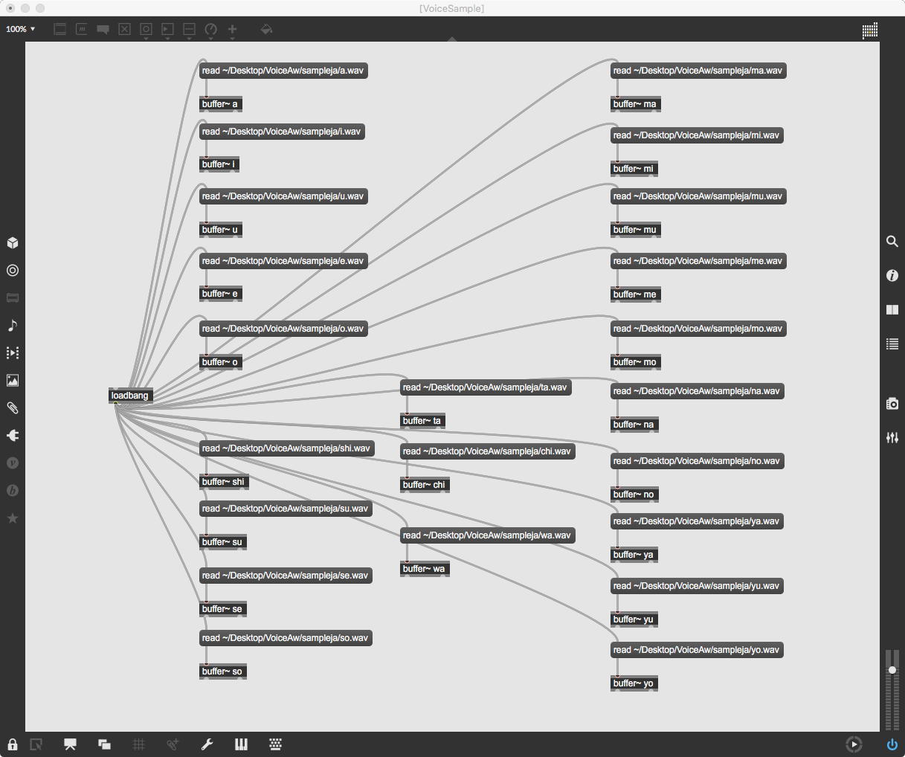
Task: Open the list view icon in right sidebar
Action: pos(892,344)
